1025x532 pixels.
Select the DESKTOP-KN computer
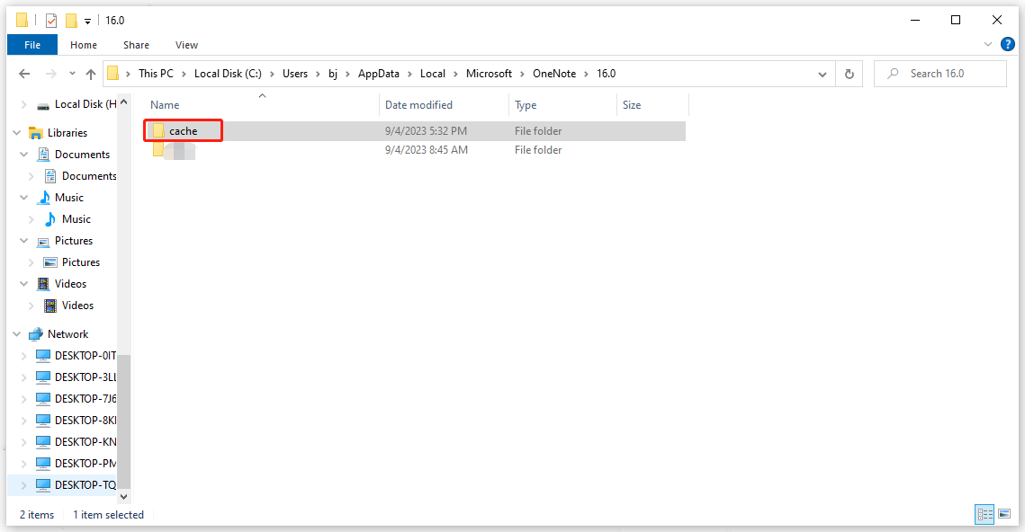click(85, 442)
